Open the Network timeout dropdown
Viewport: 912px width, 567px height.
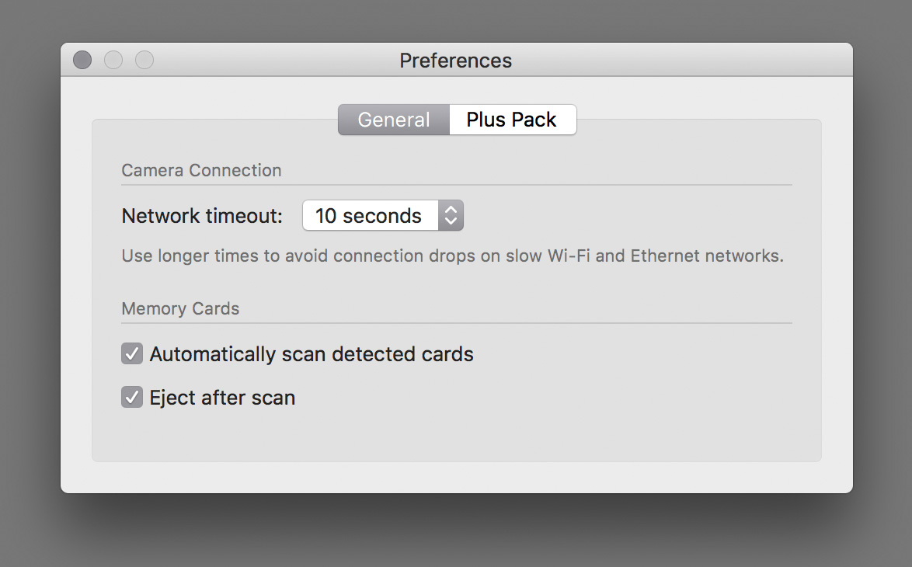pos(383,216)
